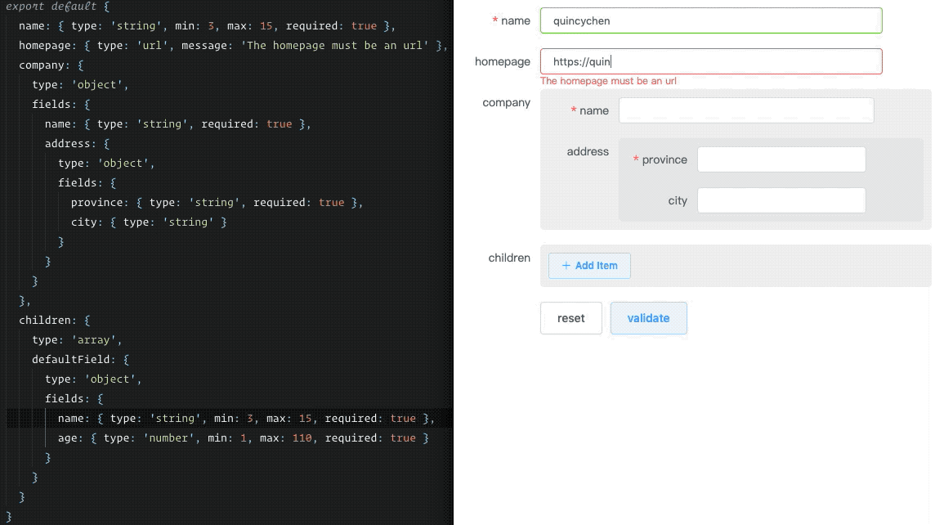Click 'export default {' code line
The height and width of the screenshot is (525, 935).
tap(58, 7)
